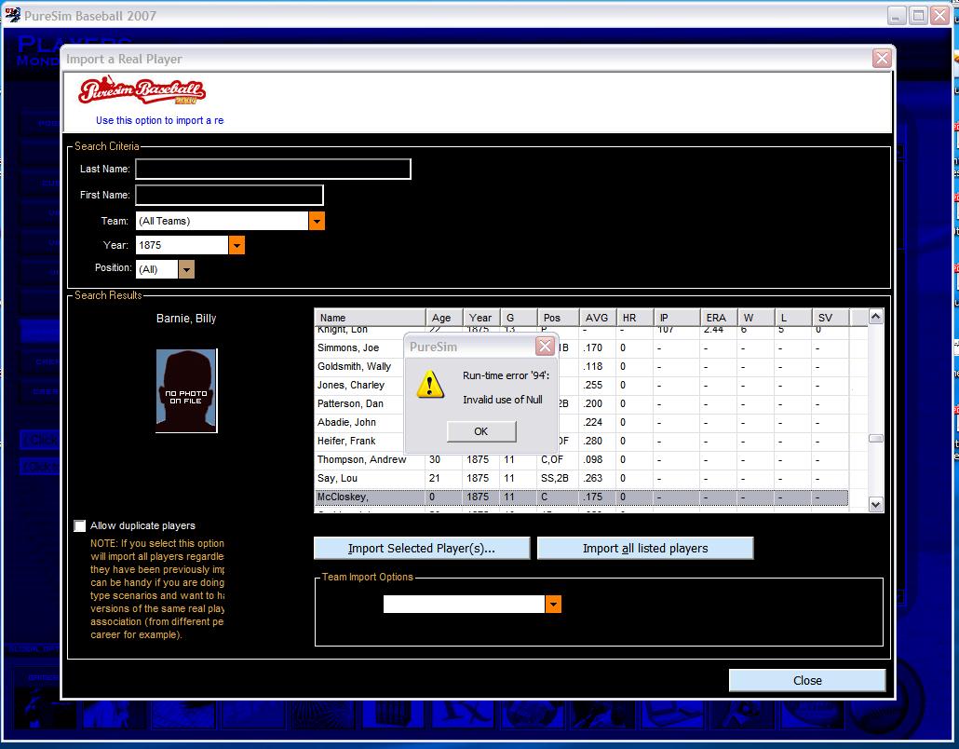Select the Say, Lou row
Viewport: 959px width, 749px height.
pos(581,479)
